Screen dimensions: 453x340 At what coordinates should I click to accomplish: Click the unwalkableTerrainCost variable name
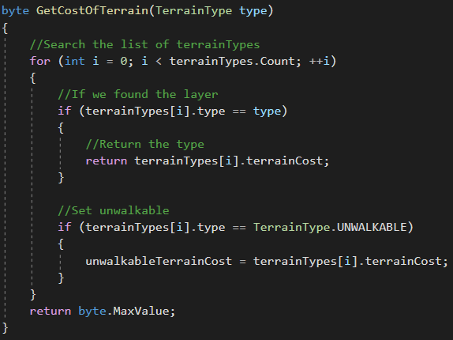point(159,261)
